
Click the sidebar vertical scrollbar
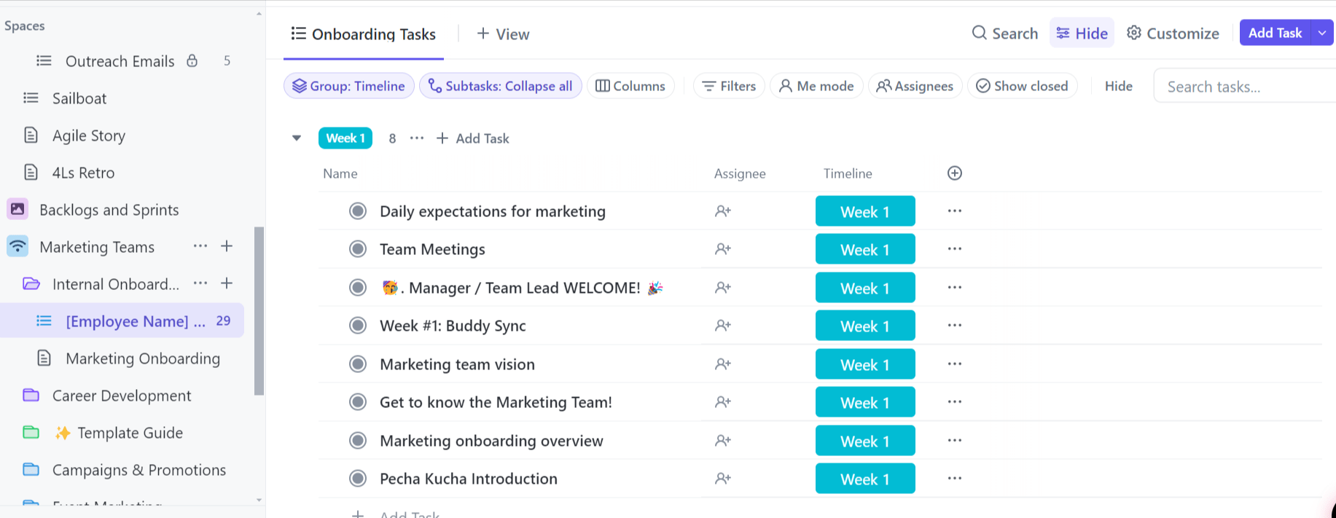[x=259, y=311]
